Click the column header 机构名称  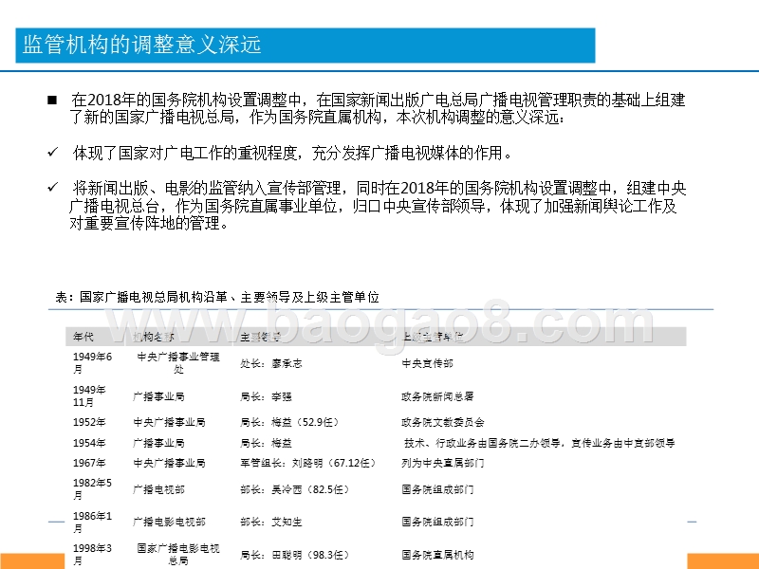tap(154, 337)
